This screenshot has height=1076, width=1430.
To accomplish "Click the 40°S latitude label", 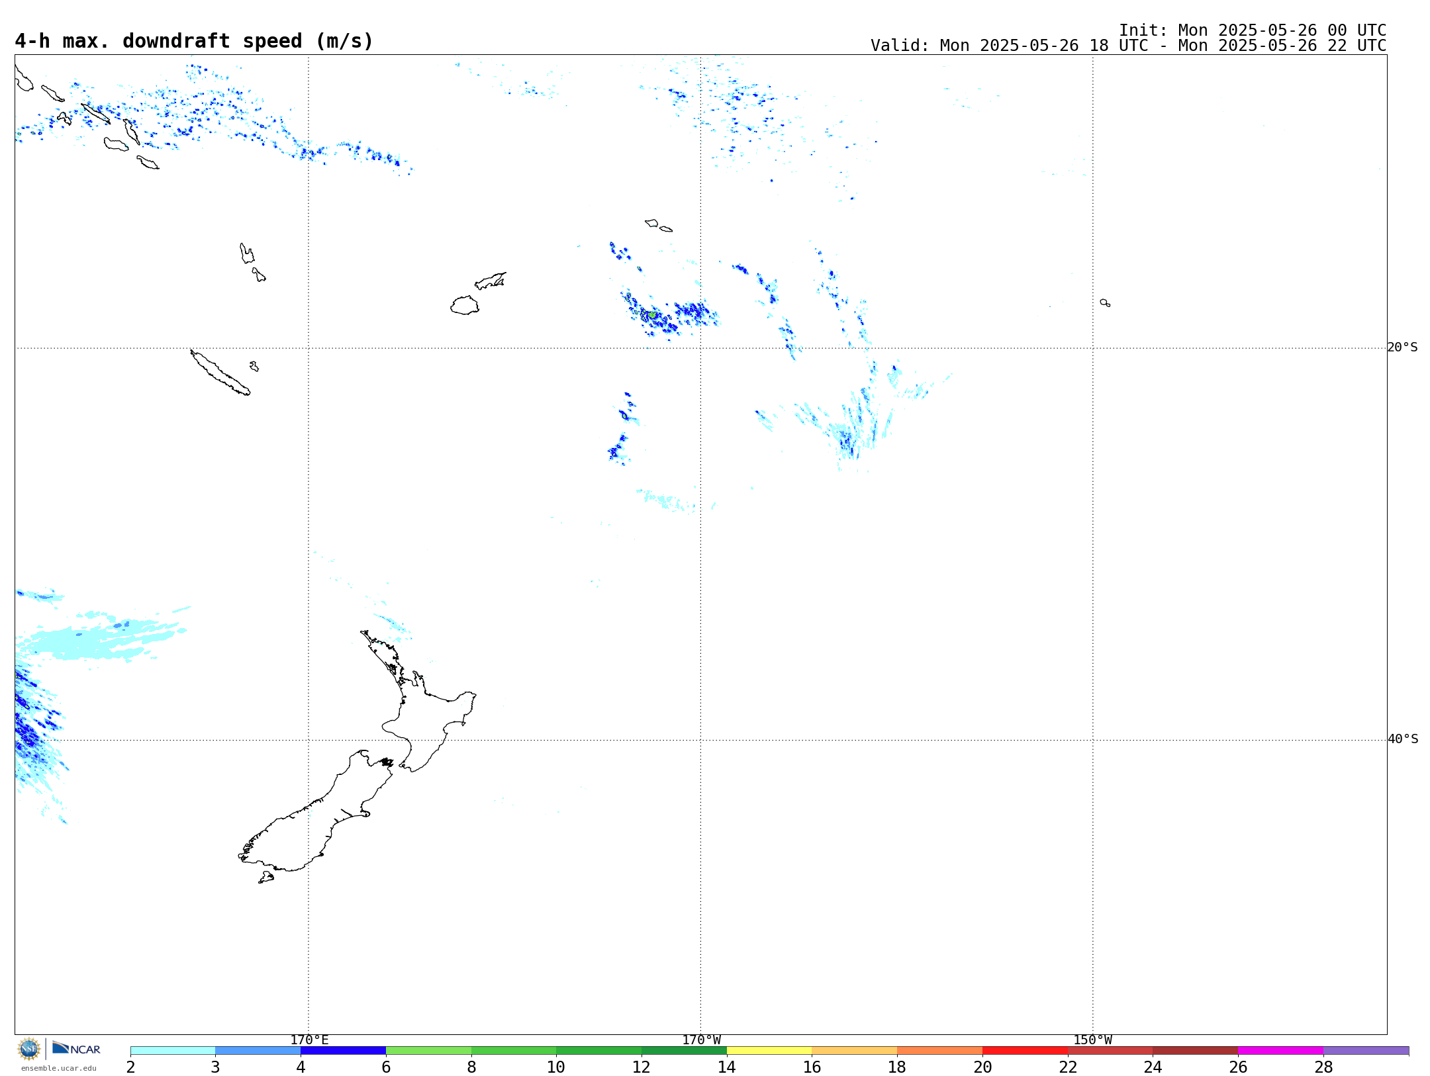I will [1402, 739].
